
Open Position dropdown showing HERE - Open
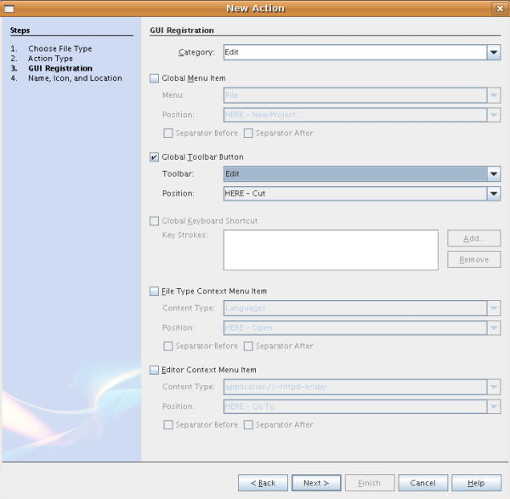click(x=493, y=328)
